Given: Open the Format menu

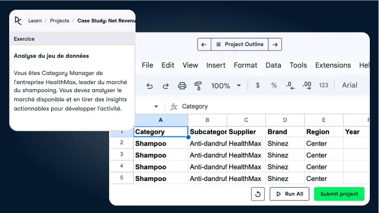Looking at the screenshot, I should pyautogui.click(x=245, y=65).
